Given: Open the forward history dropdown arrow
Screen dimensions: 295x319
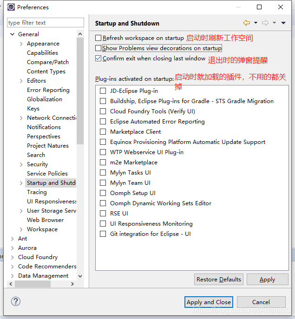Looking at the screenshot, I should [x=274, y=23].
